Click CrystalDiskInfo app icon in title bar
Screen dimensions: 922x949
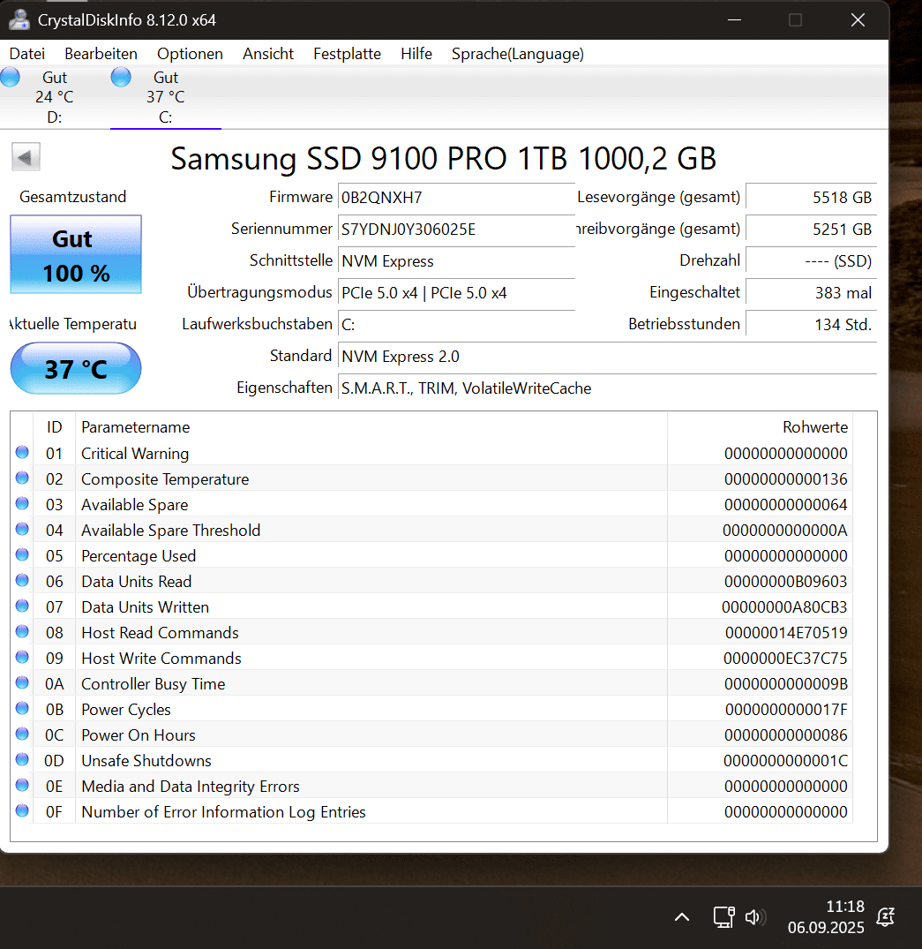19,20
